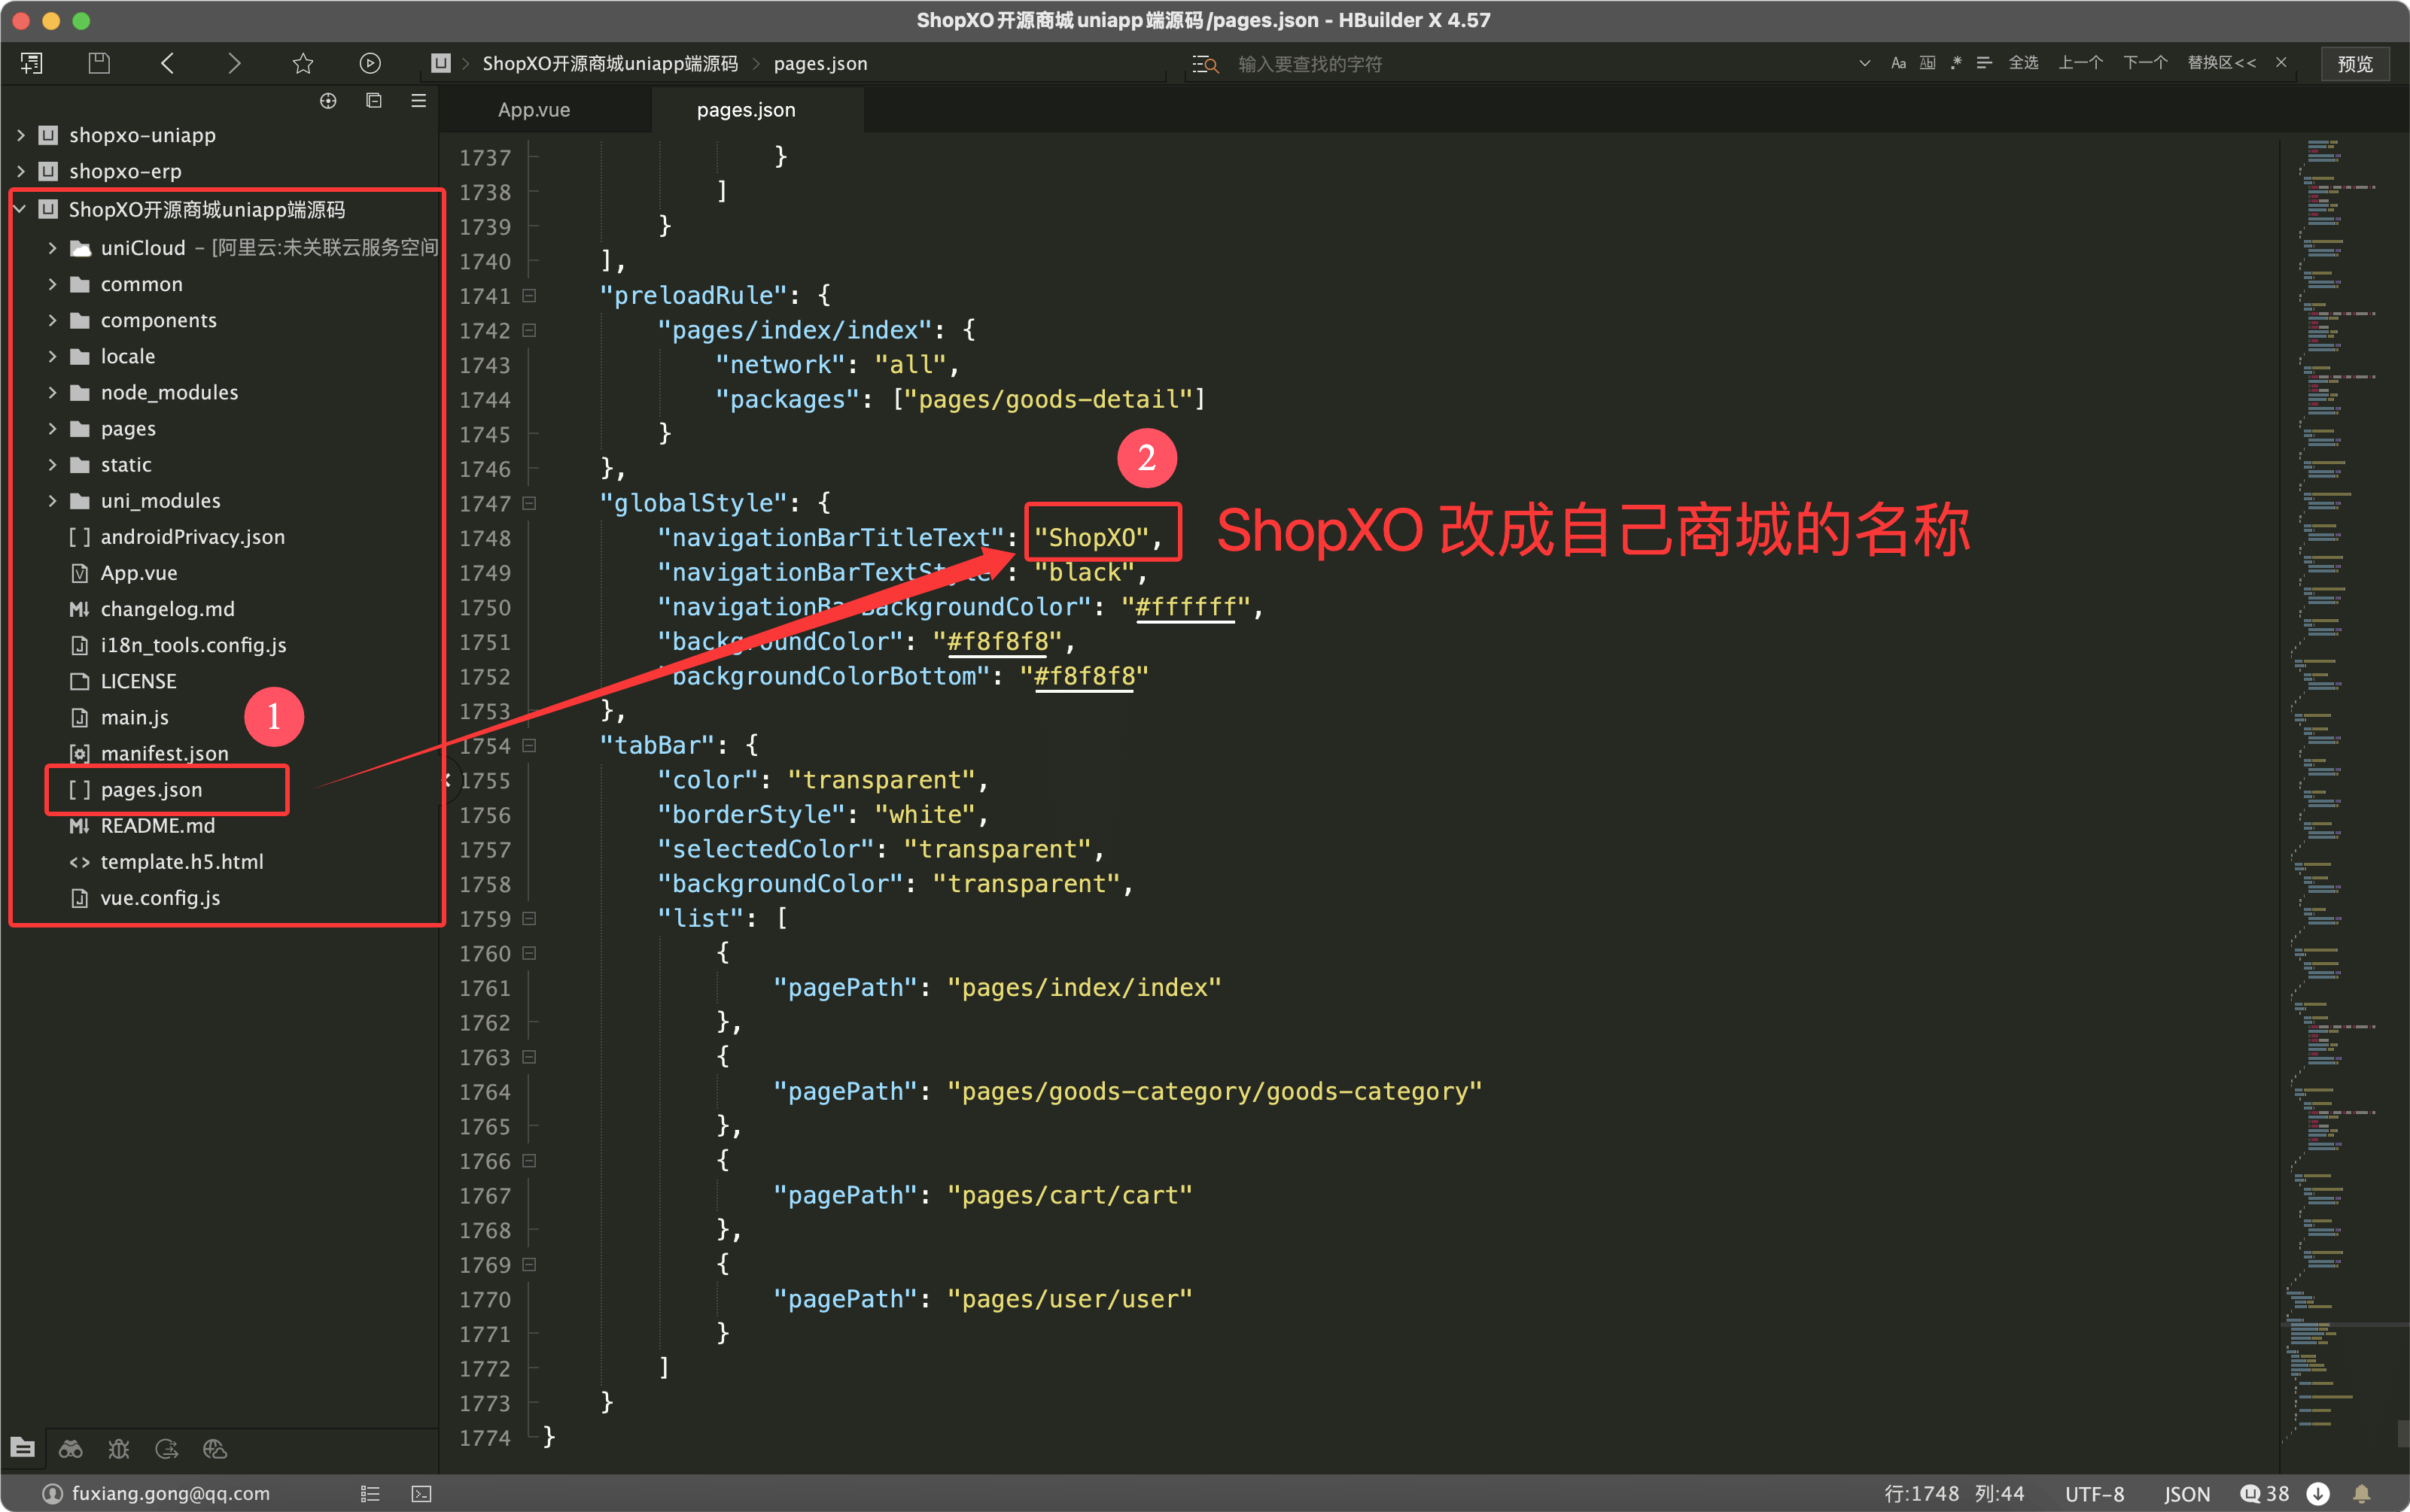This screenshot has width=2410, height=1512.
Task: Click the JSON language mode in status bar
Action: pos(2187,1494)
